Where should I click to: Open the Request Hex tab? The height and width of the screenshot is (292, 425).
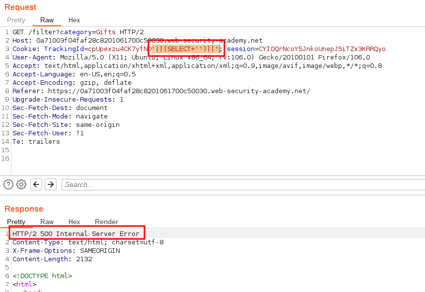74,20
